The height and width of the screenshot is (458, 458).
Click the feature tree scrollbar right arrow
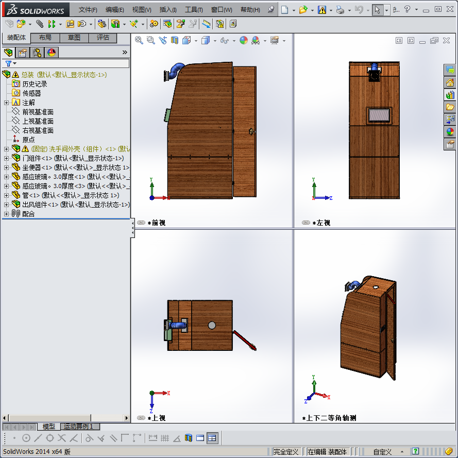[126, 418]
